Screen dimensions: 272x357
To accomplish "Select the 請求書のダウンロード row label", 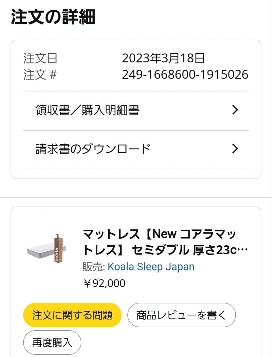I will point(93,149).
